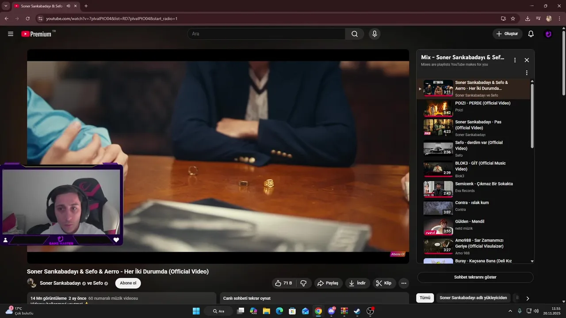Image resolution: width=566 pixels, height=318 pixels.
Task: Click the search magnifier button
Action: tap(355, 34)
